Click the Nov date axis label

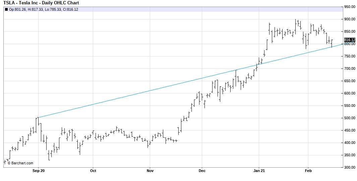click(150, 171)
